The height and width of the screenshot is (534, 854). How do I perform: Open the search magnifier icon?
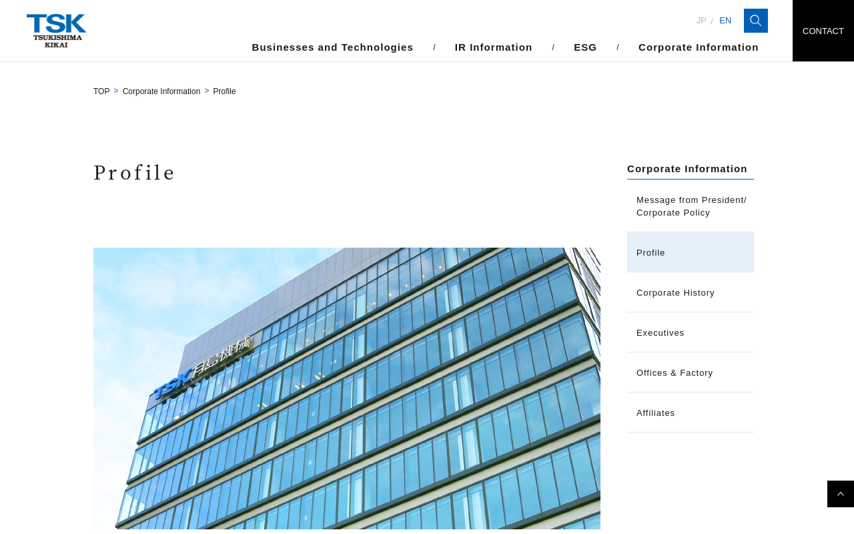click(755, 21)
